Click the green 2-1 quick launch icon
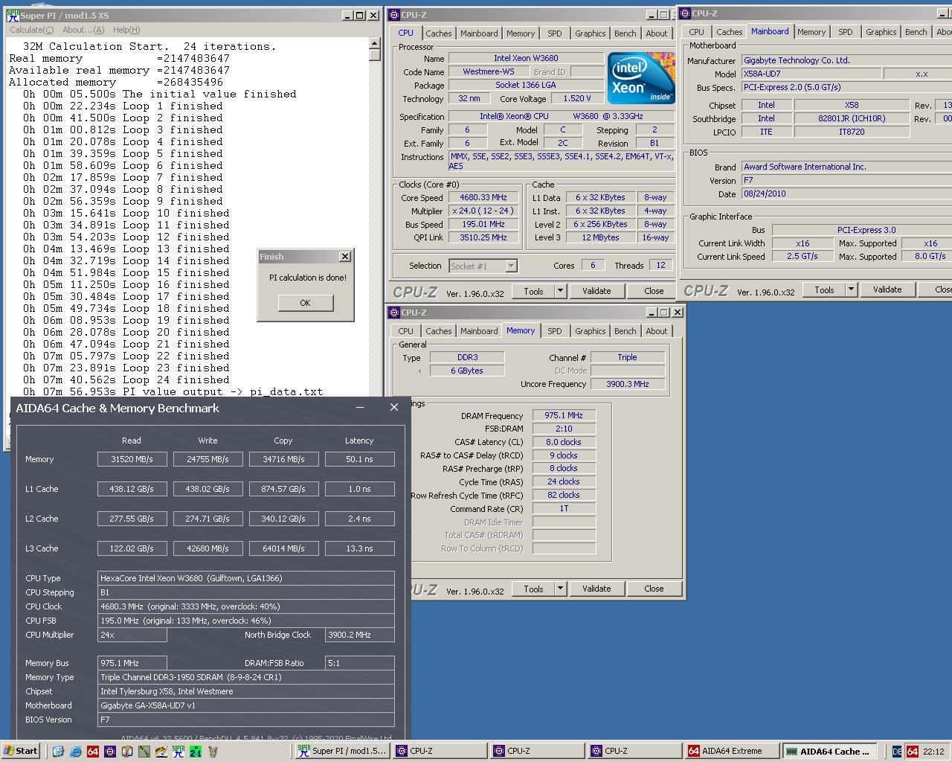952x762 pixels. 196,752
